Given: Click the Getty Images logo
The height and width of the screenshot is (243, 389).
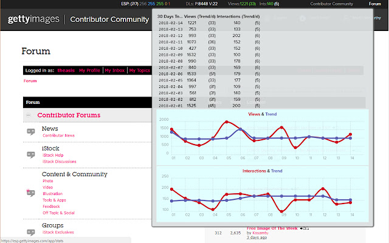Looking at the screenshot, I should (x=33, y=19).
